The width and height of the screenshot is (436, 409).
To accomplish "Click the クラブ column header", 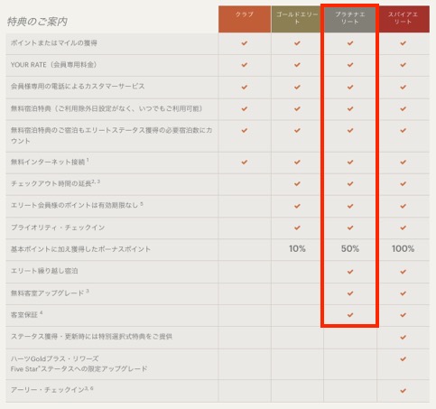I will pos(245,19).
